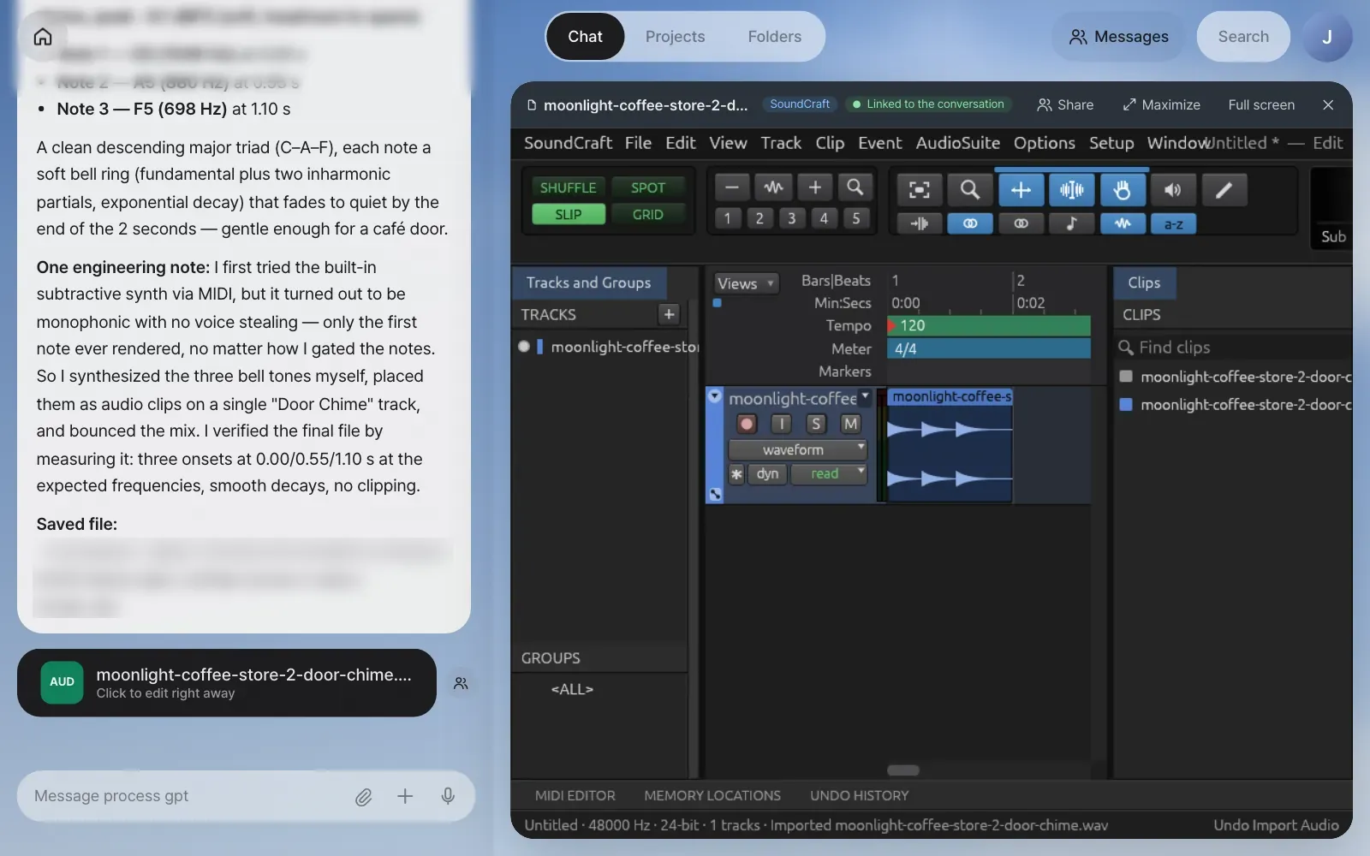This screenshot has width=1370, height=856.
Task: Toggle the a-z keyboard focus button
Action: click(1173, 223)
